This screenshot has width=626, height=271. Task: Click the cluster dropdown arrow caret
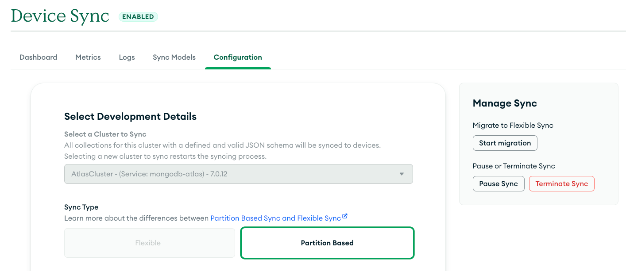[x=402, y=174]
